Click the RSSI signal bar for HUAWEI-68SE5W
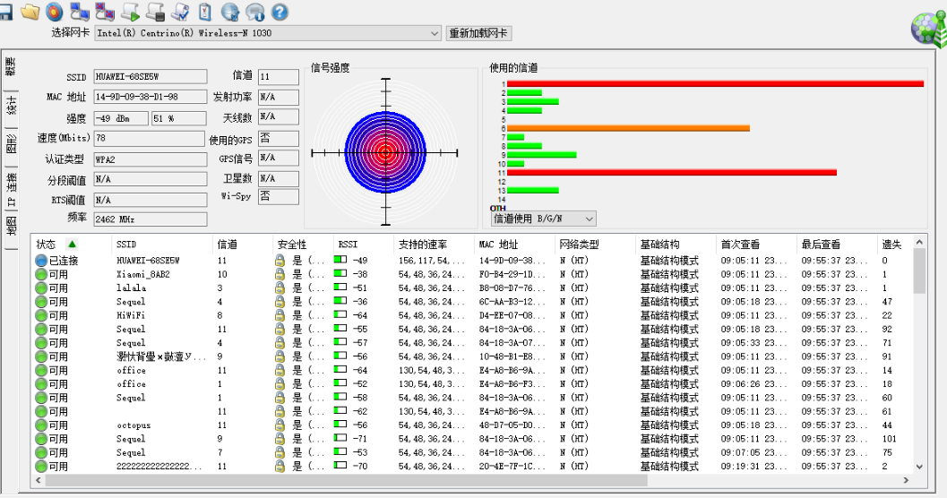947x498 pixels. (x=340, y=260)
